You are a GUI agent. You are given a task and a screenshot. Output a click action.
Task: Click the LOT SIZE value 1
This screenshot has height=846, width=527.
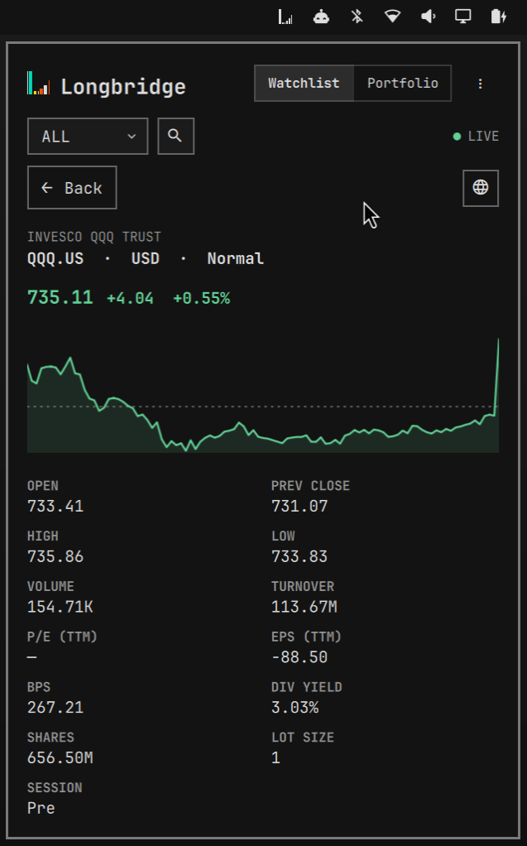pyautogui.click(x=275, y=757)
